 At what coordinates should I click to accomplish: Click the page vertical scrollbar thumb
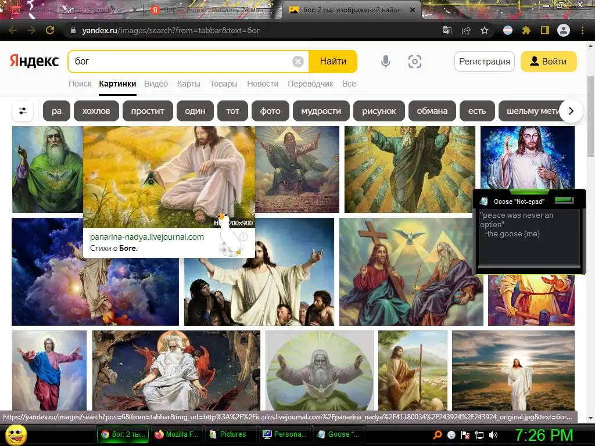590,116
